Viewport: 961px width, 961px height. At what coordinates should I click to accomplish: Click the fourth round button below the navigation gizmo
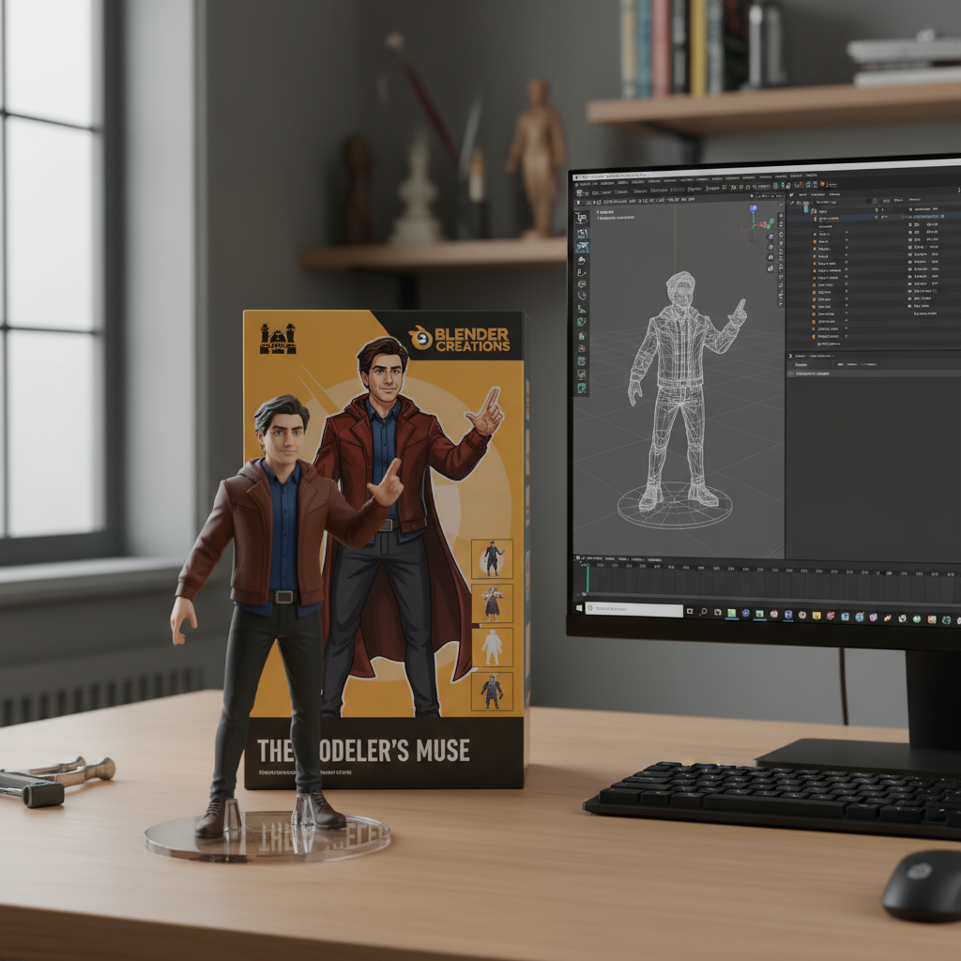771,268
